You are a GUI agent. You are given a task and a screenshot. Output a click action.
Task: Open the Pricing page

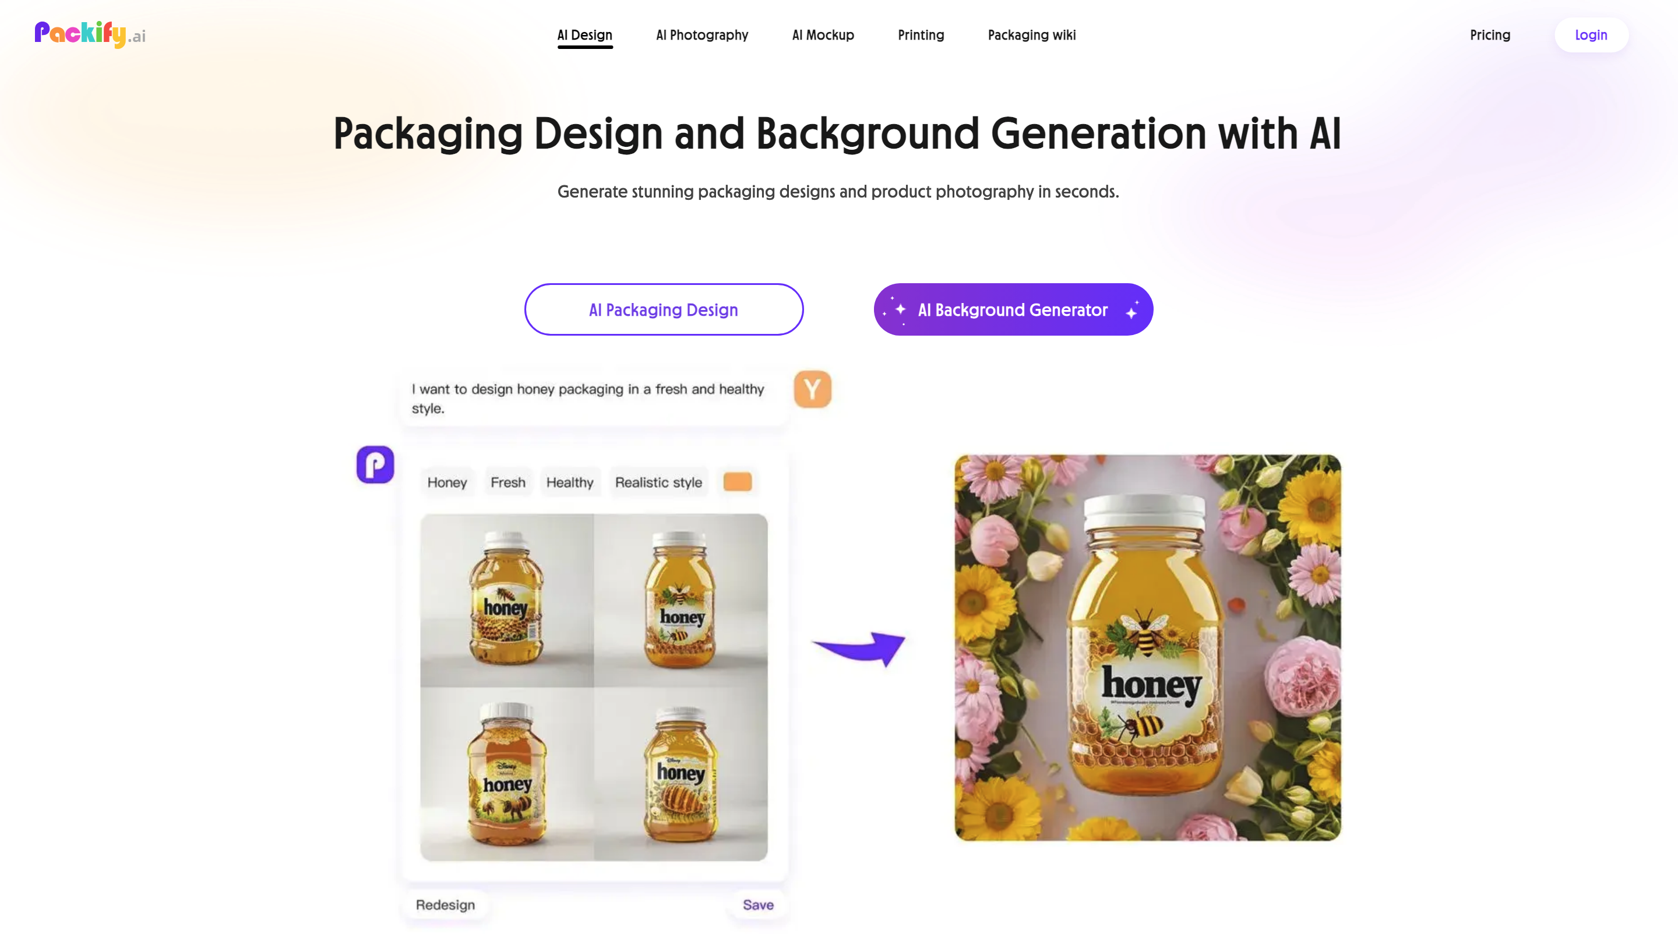tap(1490, 34)
